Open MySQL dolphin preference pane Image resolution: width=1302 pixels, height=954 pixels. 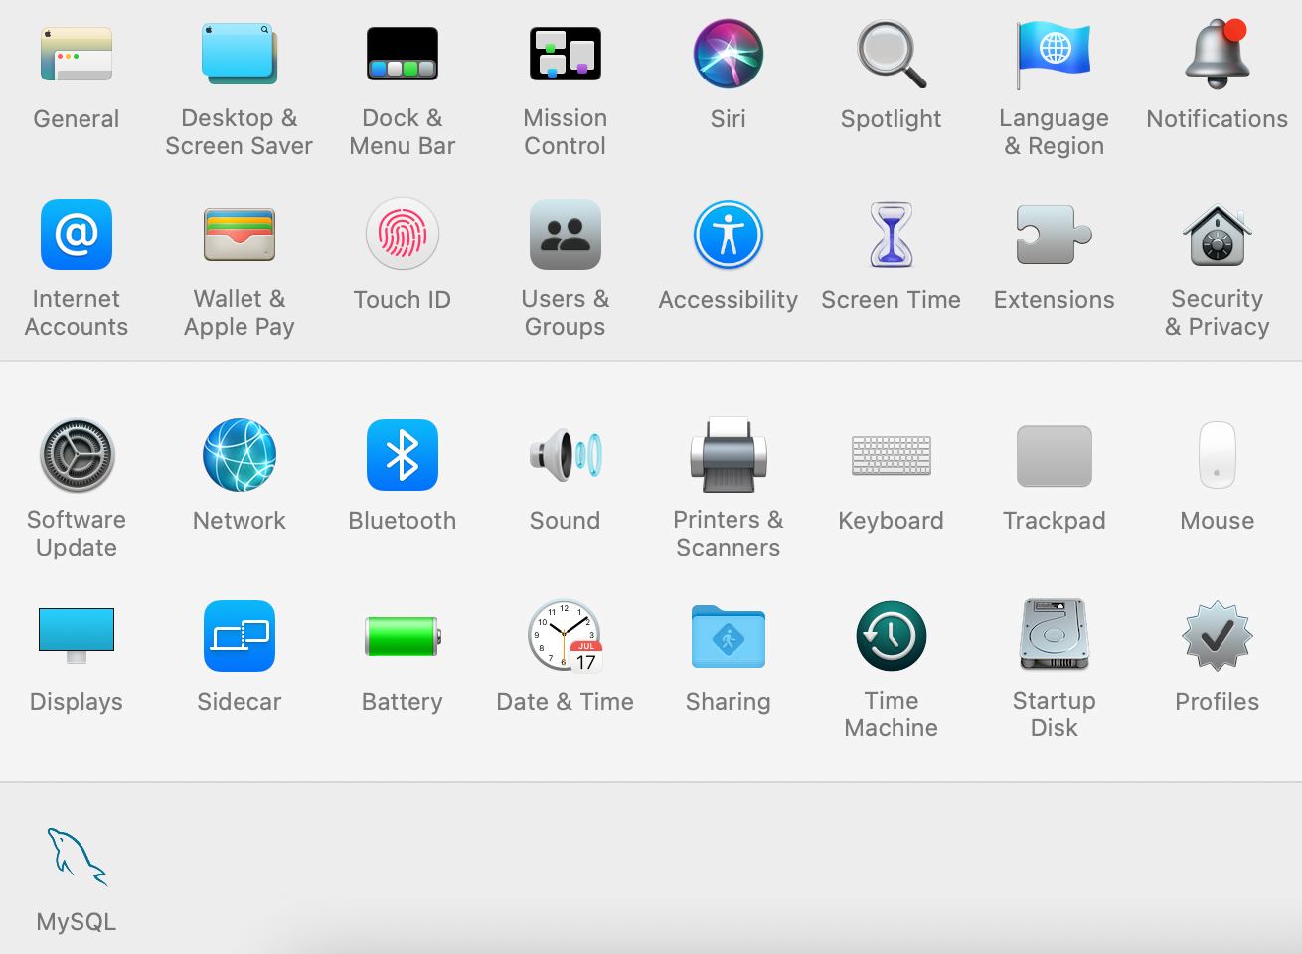point(77,857)
